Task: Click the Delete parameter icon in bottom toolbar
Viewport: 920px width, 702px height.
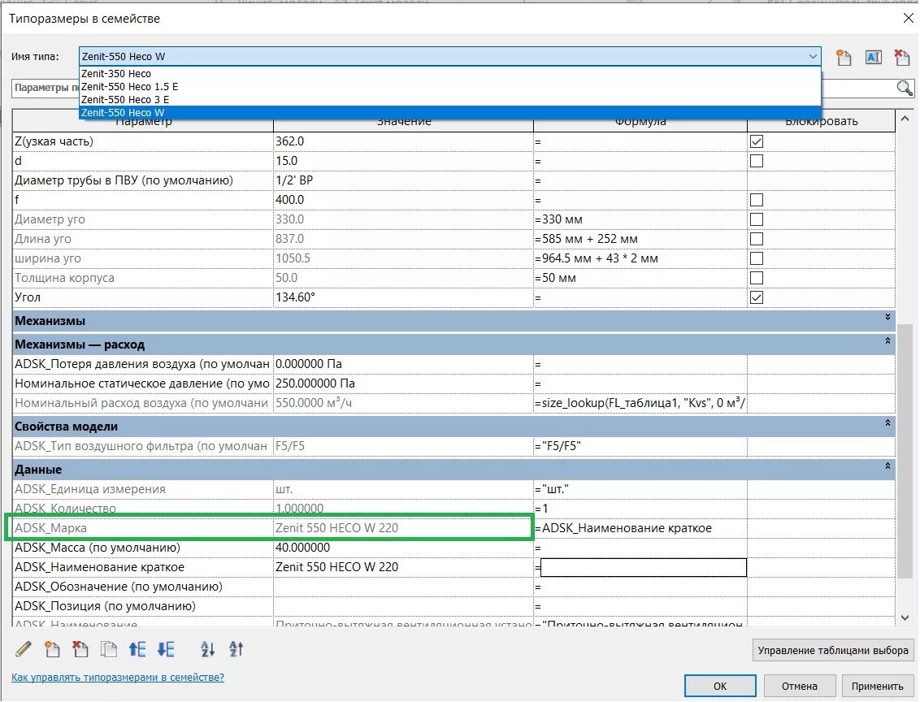Action: (x=80, y=649)
